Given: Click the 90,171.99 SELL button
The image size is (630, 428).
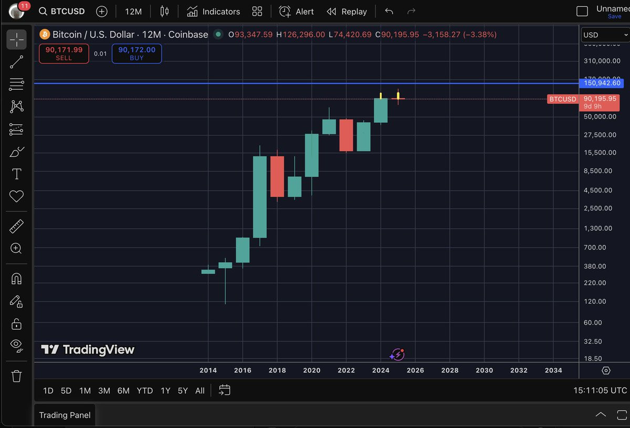Looking at the screenshot, I should pos(64,53).
